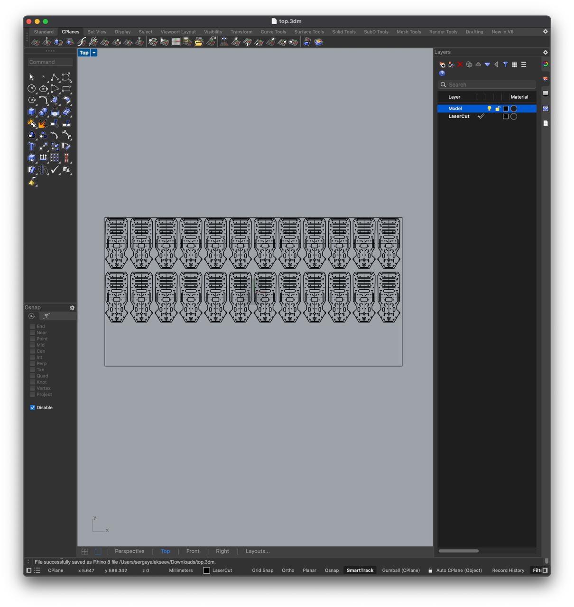The height and width of the screenshot is (607, 574).
Task: Switch to the Perspective viewport tab
Action: pos(130,551)
